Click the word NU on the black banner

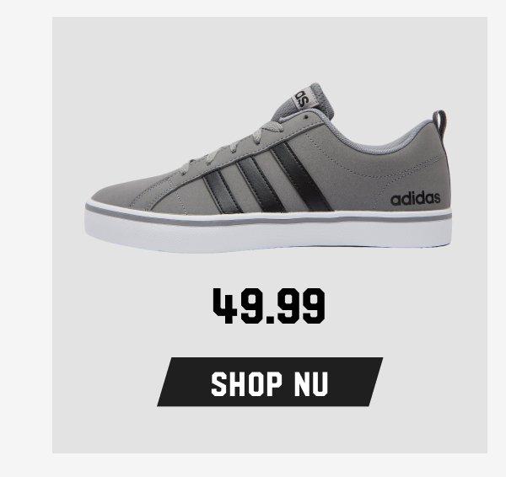tap(311, 383)
